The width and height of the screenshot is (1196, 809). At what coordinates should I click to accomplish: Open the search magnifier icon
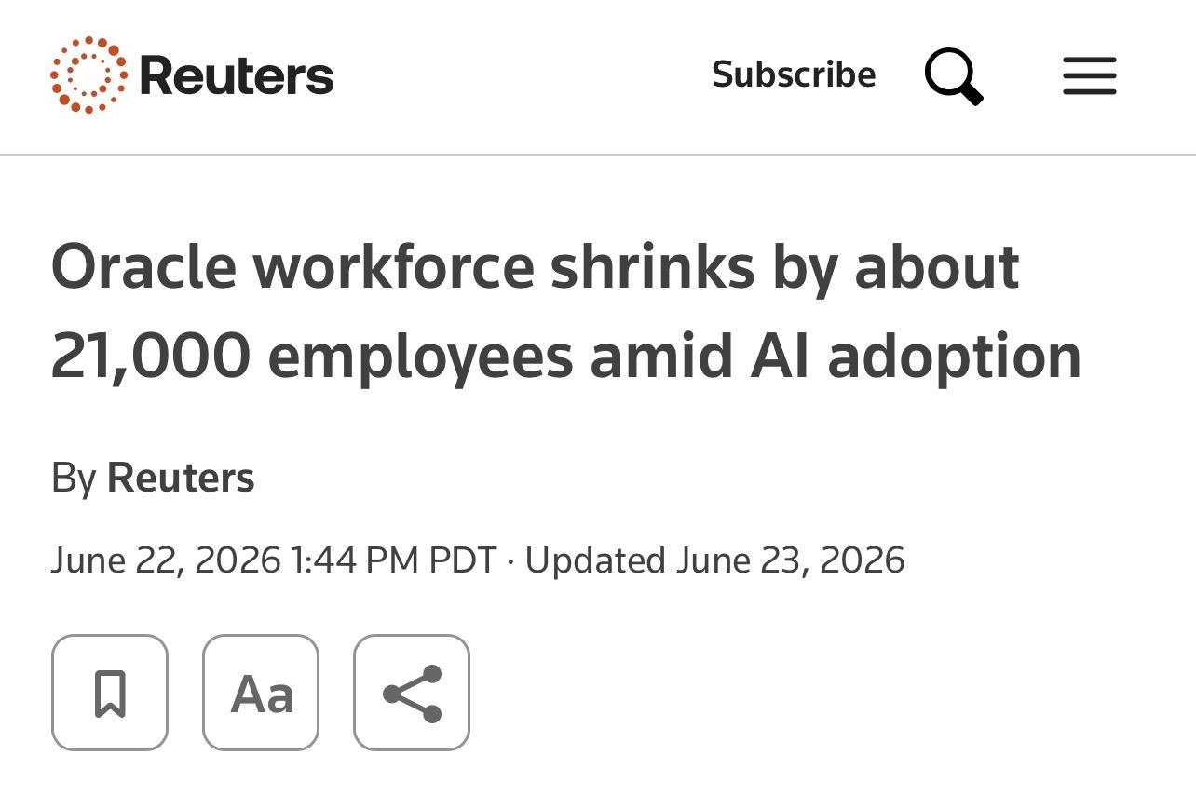(x=955, y=76)
